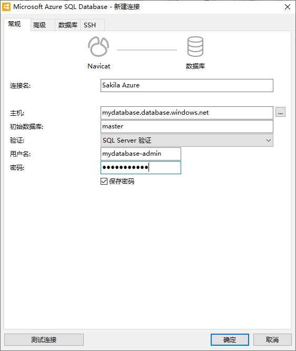The height and width of the screenshot is (351, 296).
Task: Click the 初始数据库 master field
Action: coord(186,126)
